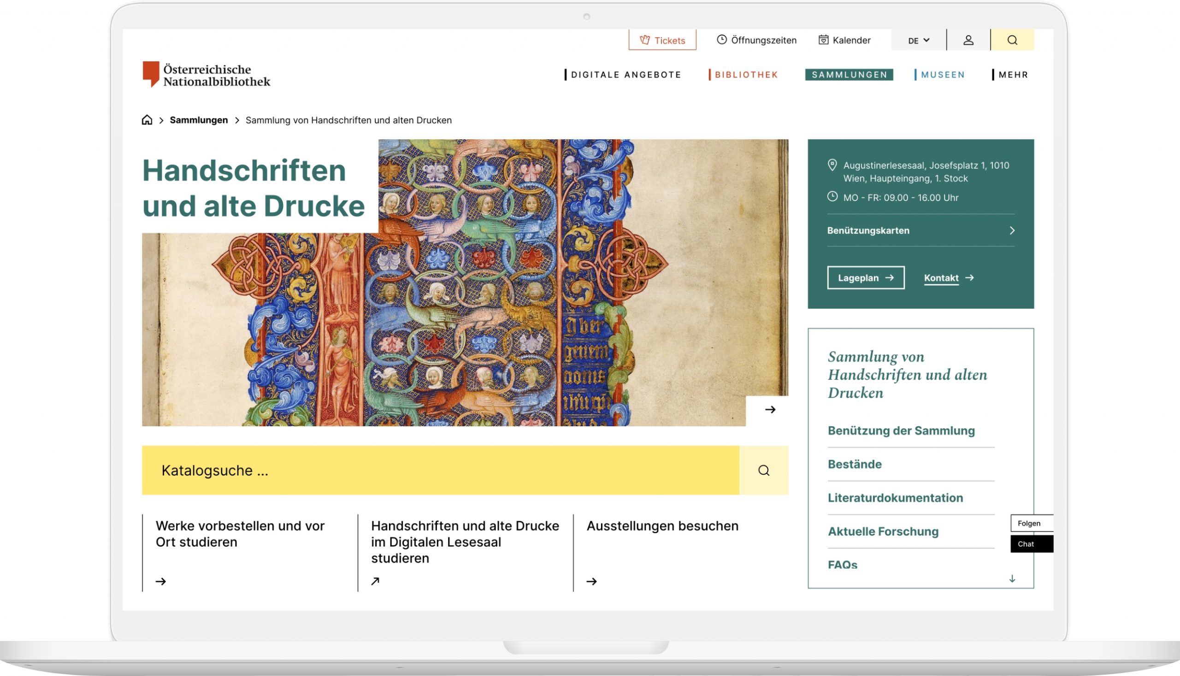Click the search icon in Katalogsuche field
Image resolution: width=1180 pixels, height=676 pixels.
pyautogui.click(x=763, y=470)
